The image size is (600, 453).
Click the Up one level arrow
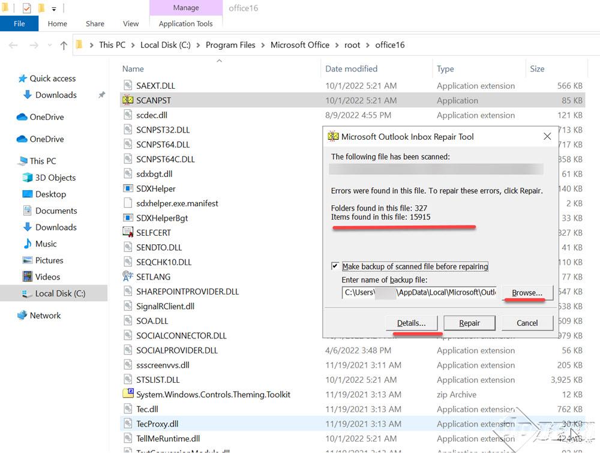[x=64, y=46]
